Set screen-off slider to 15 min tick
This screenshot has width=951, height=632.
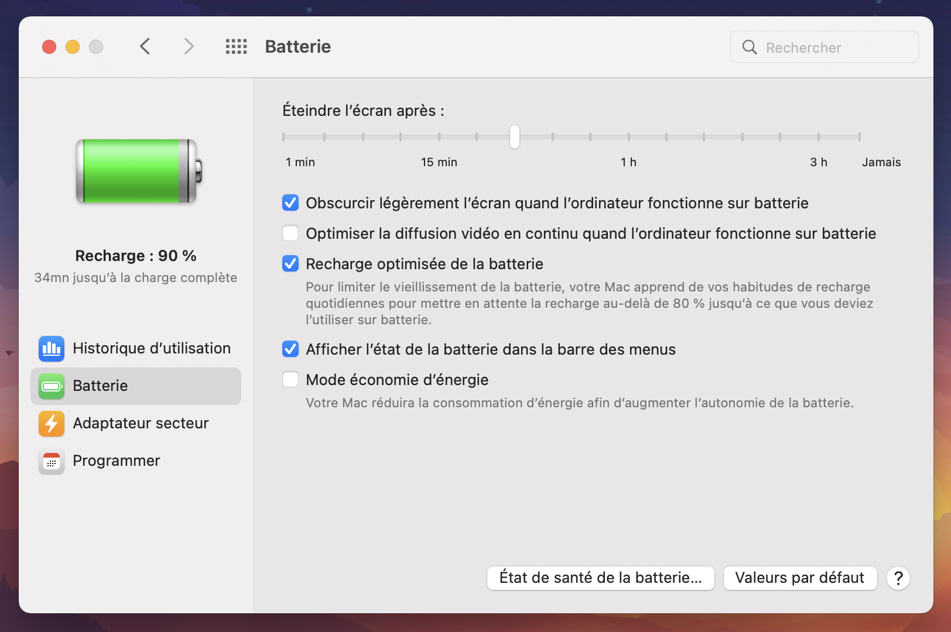click(439, 137)
